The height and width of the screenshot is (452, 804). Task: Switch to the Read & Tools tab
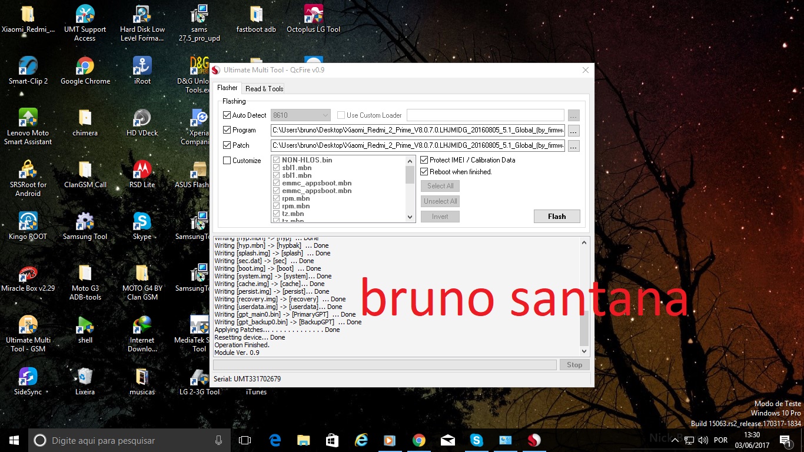(x=264, y=89)
